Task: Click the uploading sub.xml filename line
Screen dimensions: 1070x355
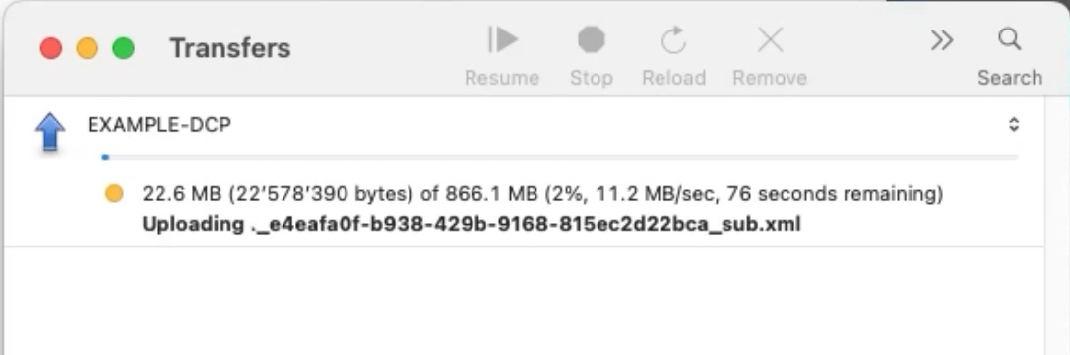Action: coord(471,224)
